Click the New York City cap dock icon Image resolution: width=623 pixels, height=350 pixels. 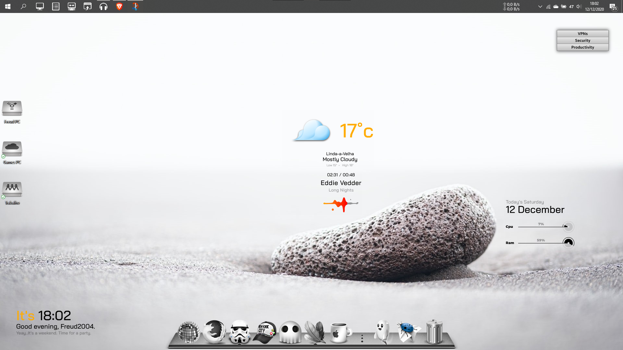click(x=264, y=332)
